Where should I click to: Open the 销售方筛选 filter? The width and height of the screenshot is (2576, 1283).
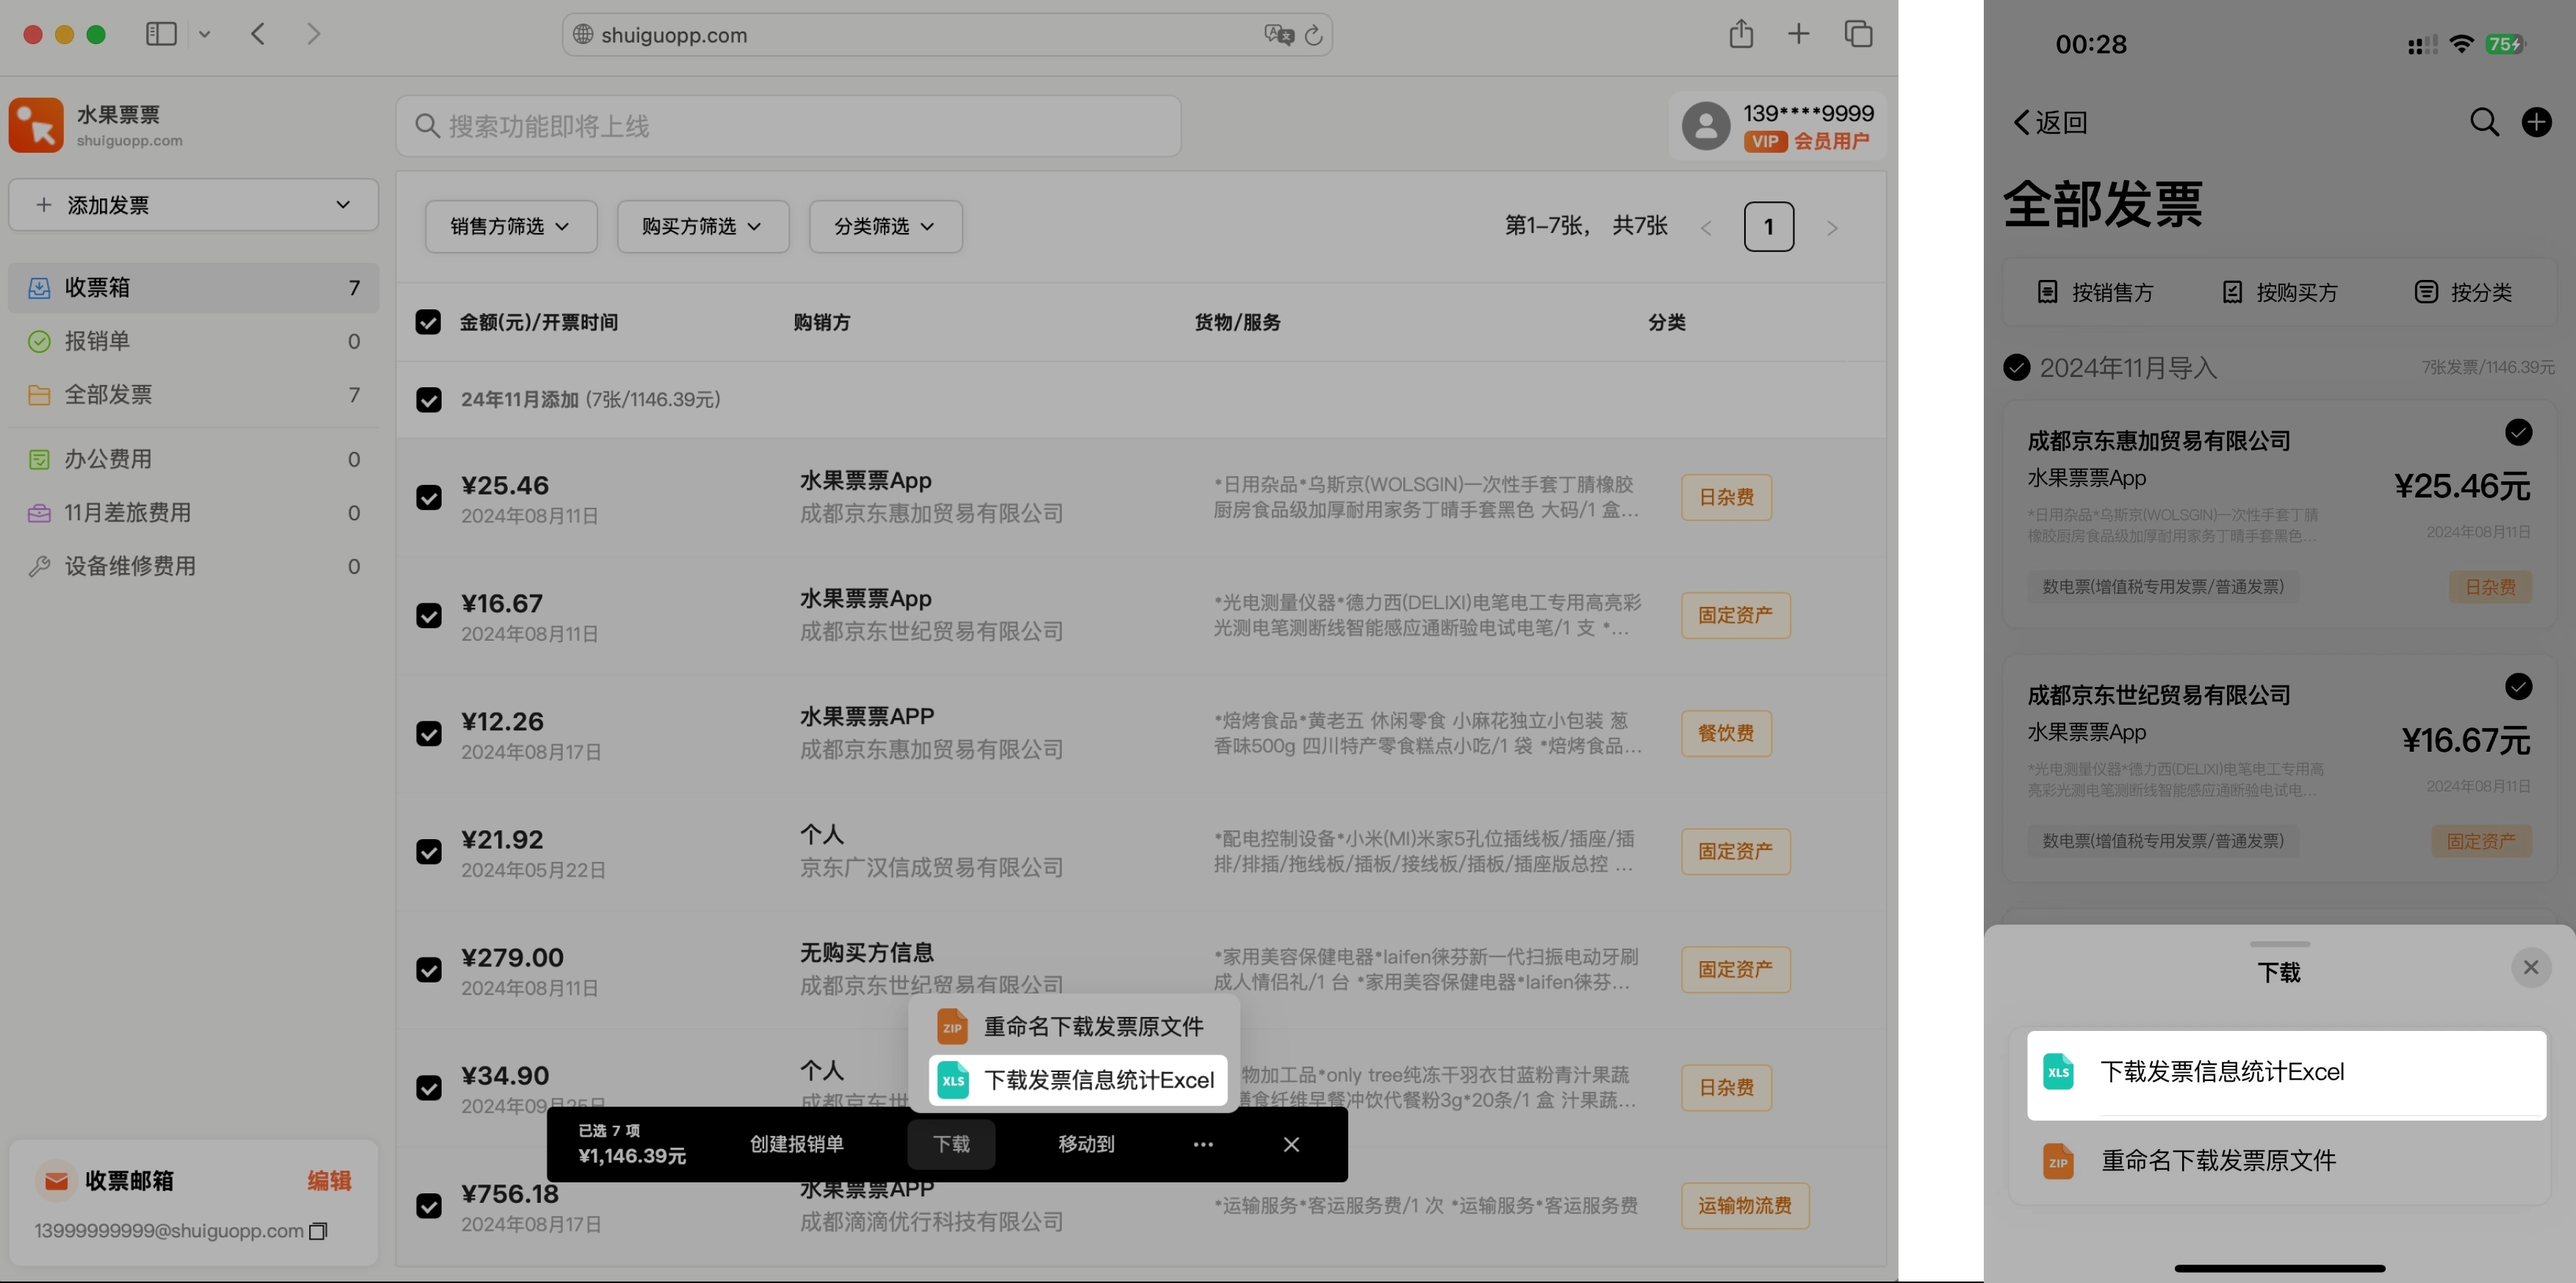point(511,227)
